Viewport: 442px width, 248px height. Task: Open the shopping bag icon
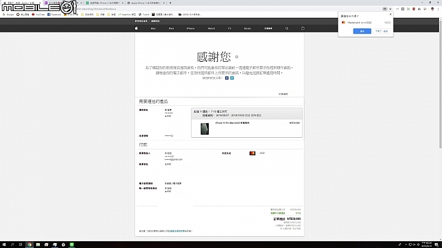point(303,28)
